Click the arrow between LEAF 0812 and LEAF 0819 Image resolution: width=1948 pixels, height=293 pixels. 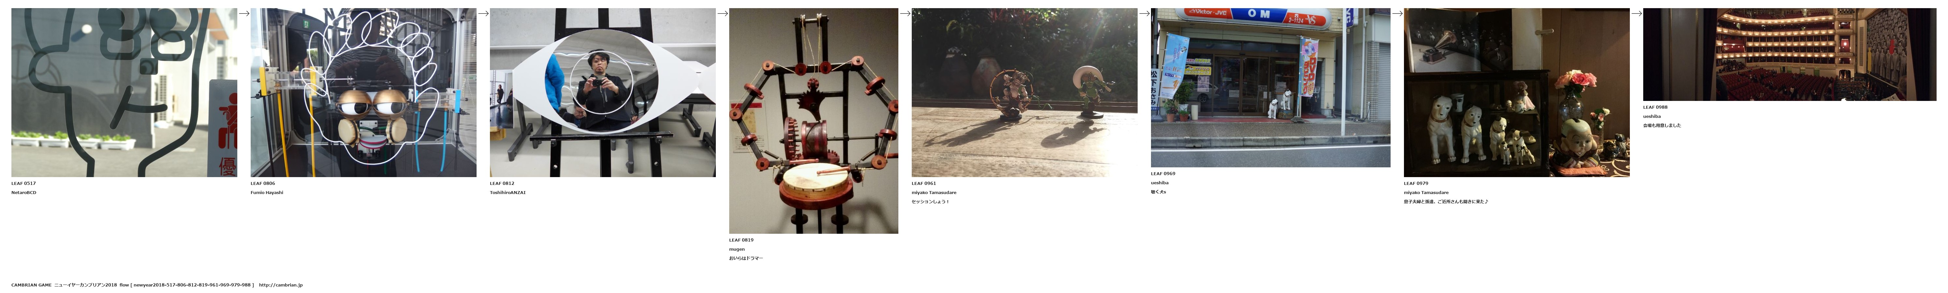point(722,13)
